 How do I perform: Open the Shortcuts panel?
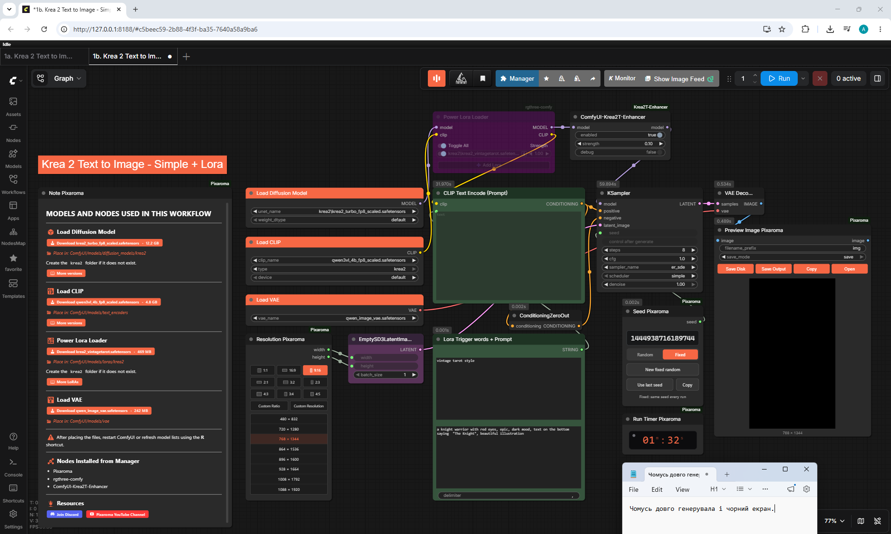[13, 493]
